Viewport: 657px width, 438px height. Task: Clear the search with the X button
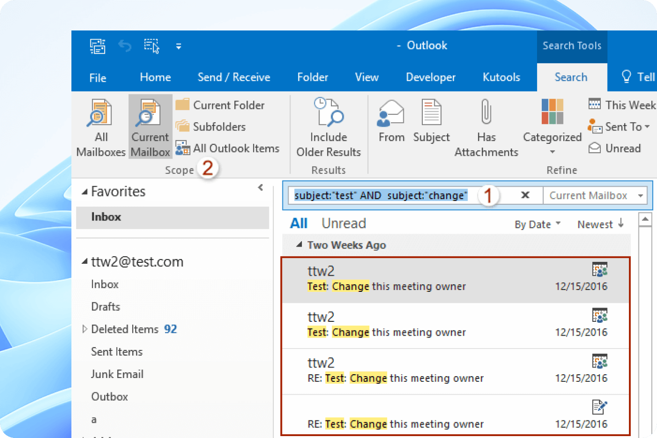point(525,195)
